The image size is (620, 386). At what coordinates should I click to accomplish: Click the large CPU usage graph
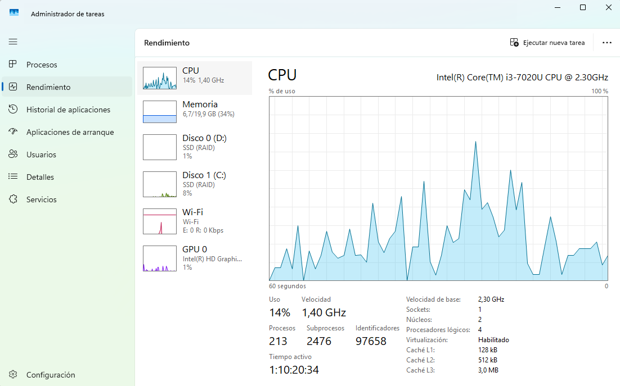[x=438, y=189]
